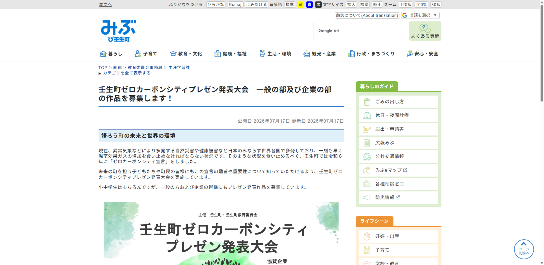Image resolution: width=544 pixels, height=265 pixels.
Task: Click the plant icon beside 生活・環境
Action: 262,54
